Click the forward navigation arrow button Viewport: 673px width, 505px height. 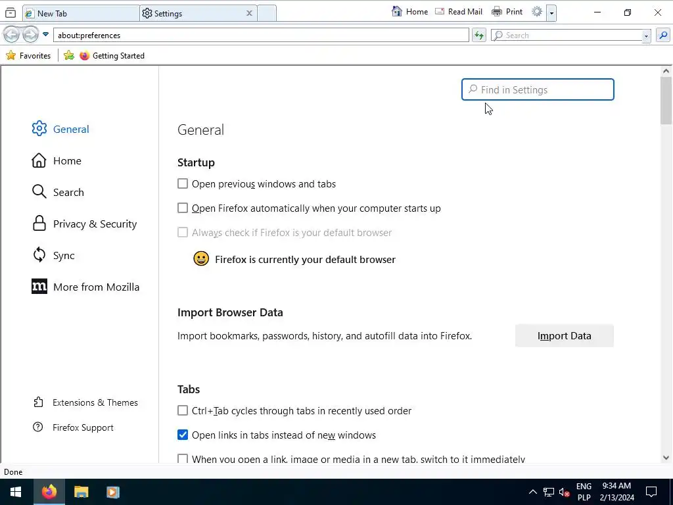pos(30,34)
